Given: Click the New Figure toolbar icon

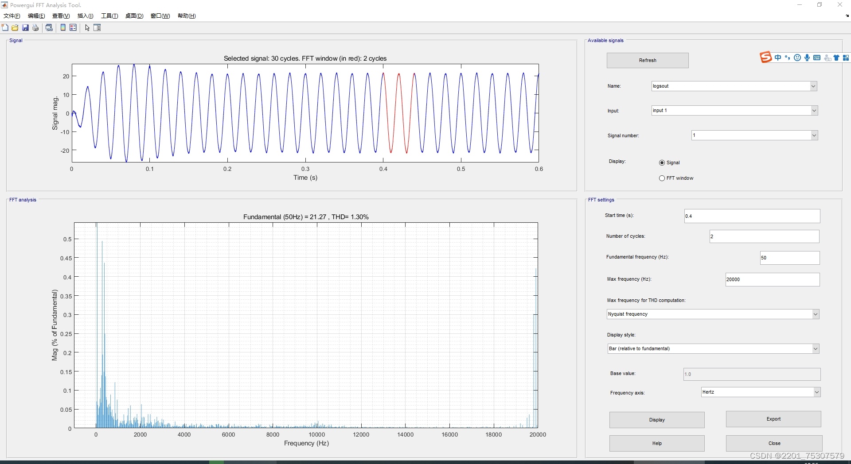Looking at the screenshot, I should pyautogui.click(x=5, y=28).
